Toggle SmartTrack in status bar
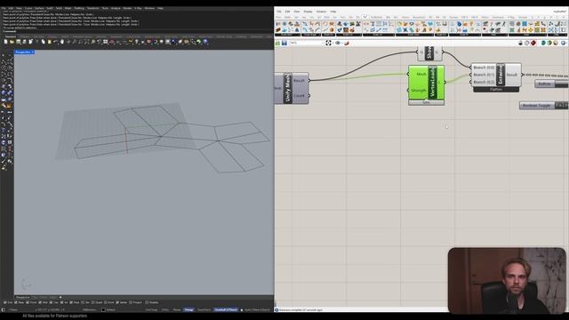 (204, 310)
